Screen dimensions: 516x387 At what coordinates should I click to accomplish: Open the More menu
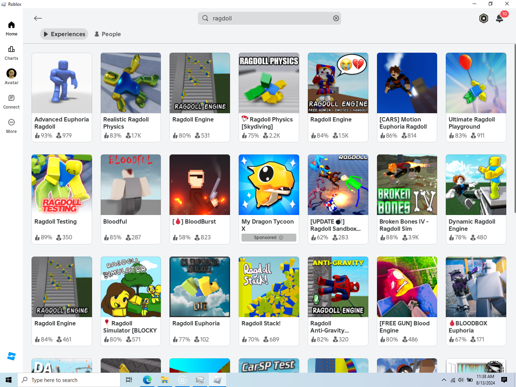[x=11, y=126]
